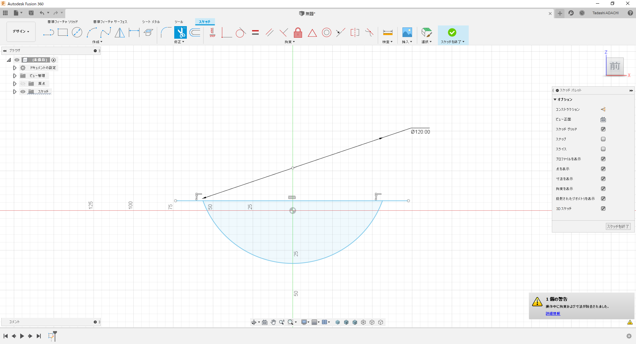Open the デザイン workspace dropdown
Viewport: 636px width, 344px height.
[x=21, y=32]
